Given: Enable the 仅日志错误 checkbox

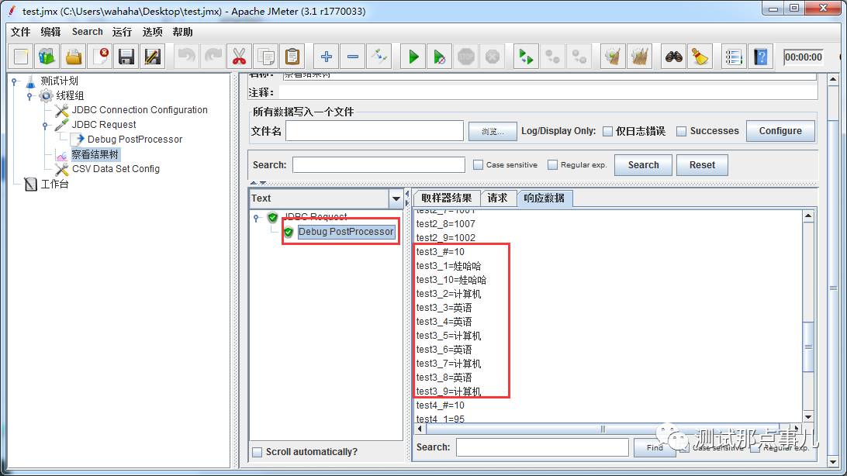Looking at the screenshot, I should coord(607,131).
